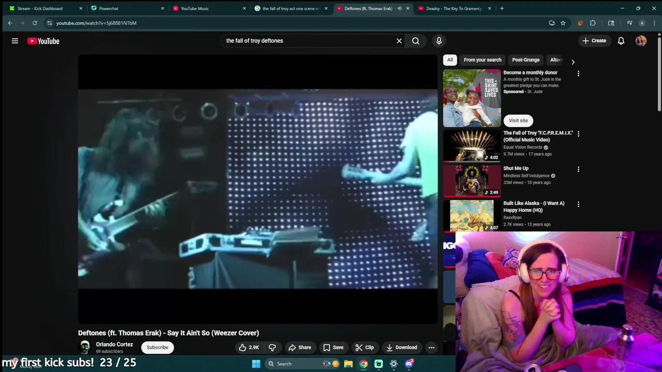The height and width of the screenshot is (372, 662).
Task: Select the Post-Grunge chip
Action: pyautogui.click(x=525, y=60)
